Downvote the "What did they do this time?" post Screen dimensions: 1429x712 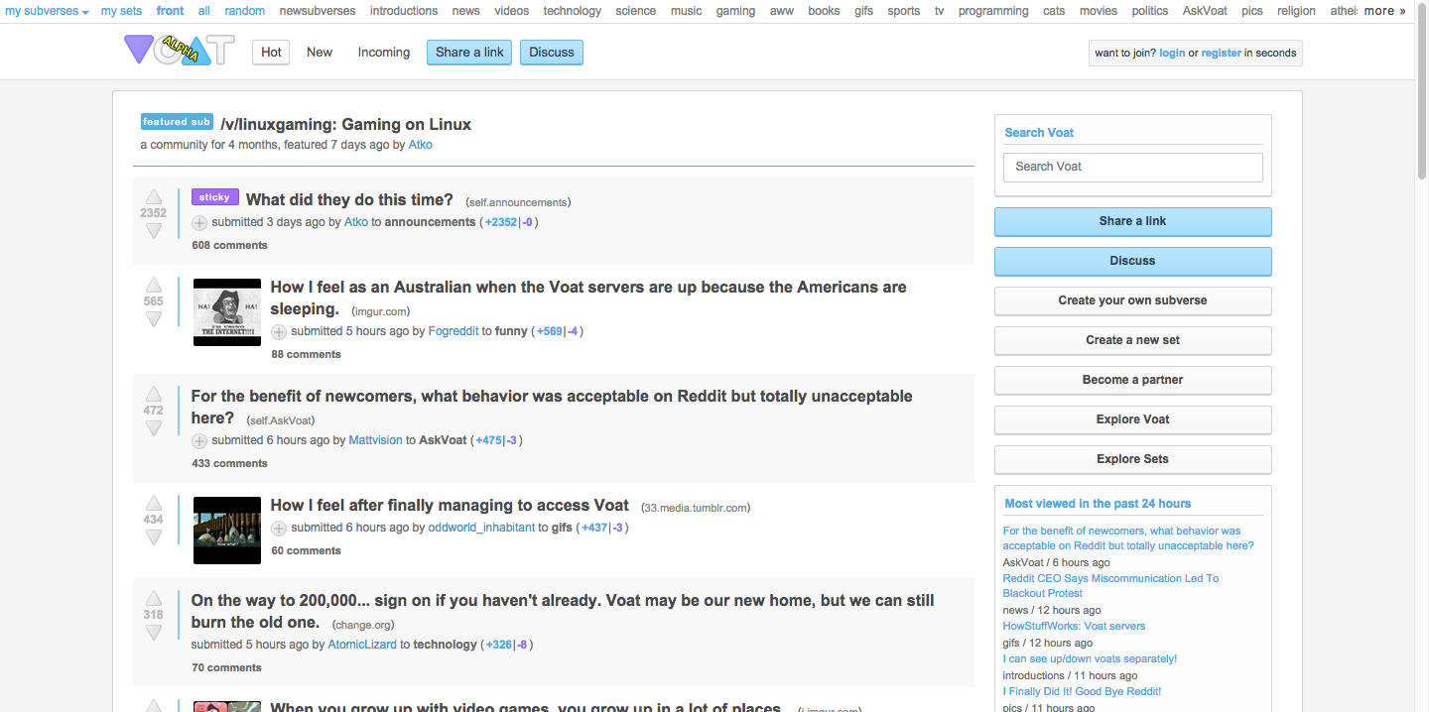pos(154,230)
